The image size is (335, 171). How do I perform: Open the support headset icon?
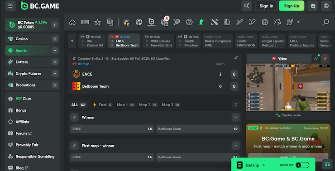click(x=327, y=164)
